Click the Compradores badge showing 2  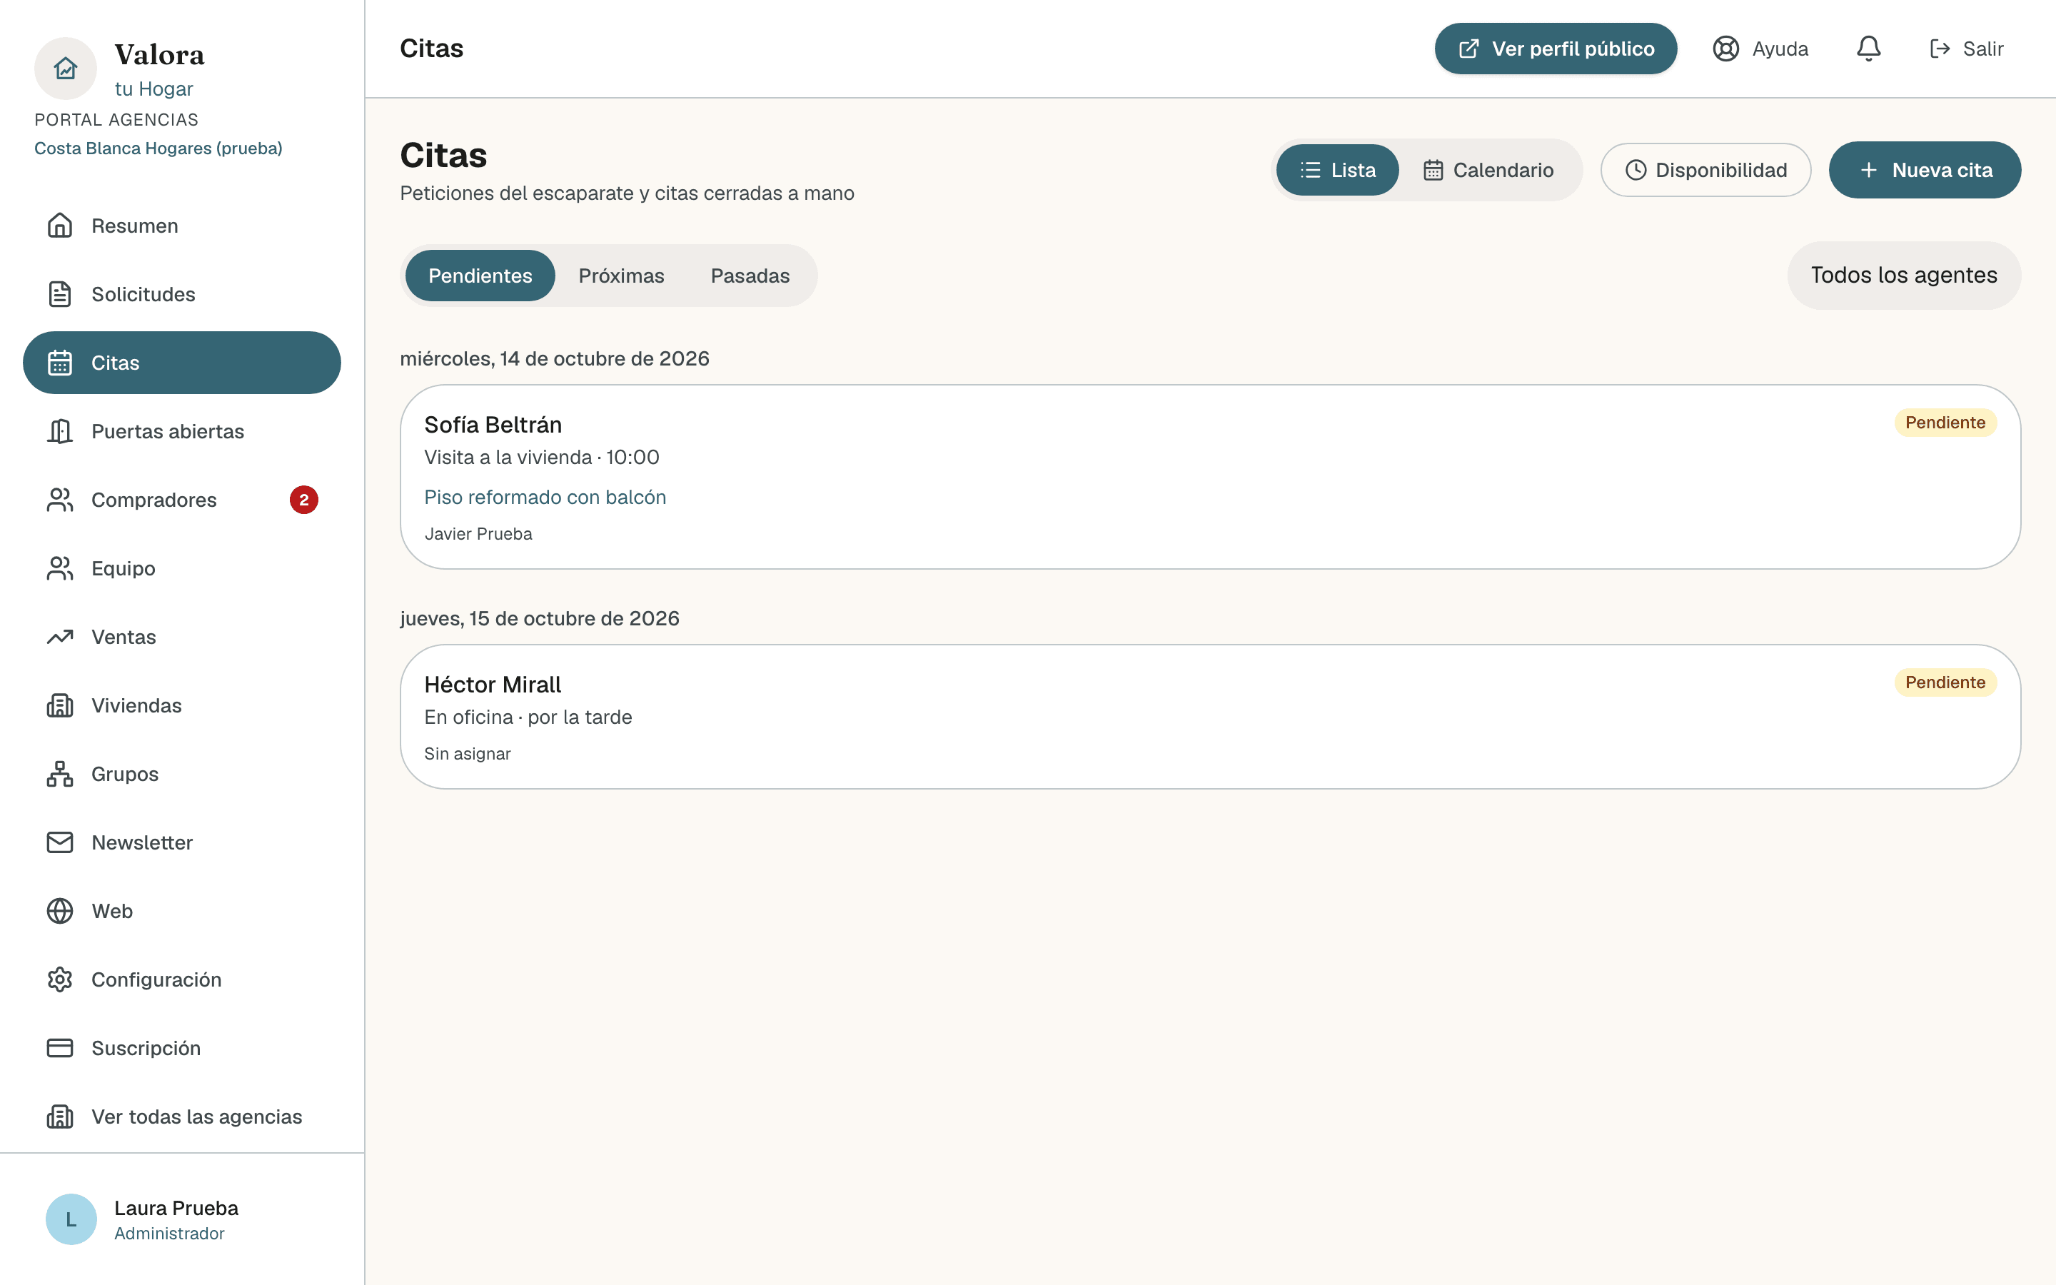[303, 500]
